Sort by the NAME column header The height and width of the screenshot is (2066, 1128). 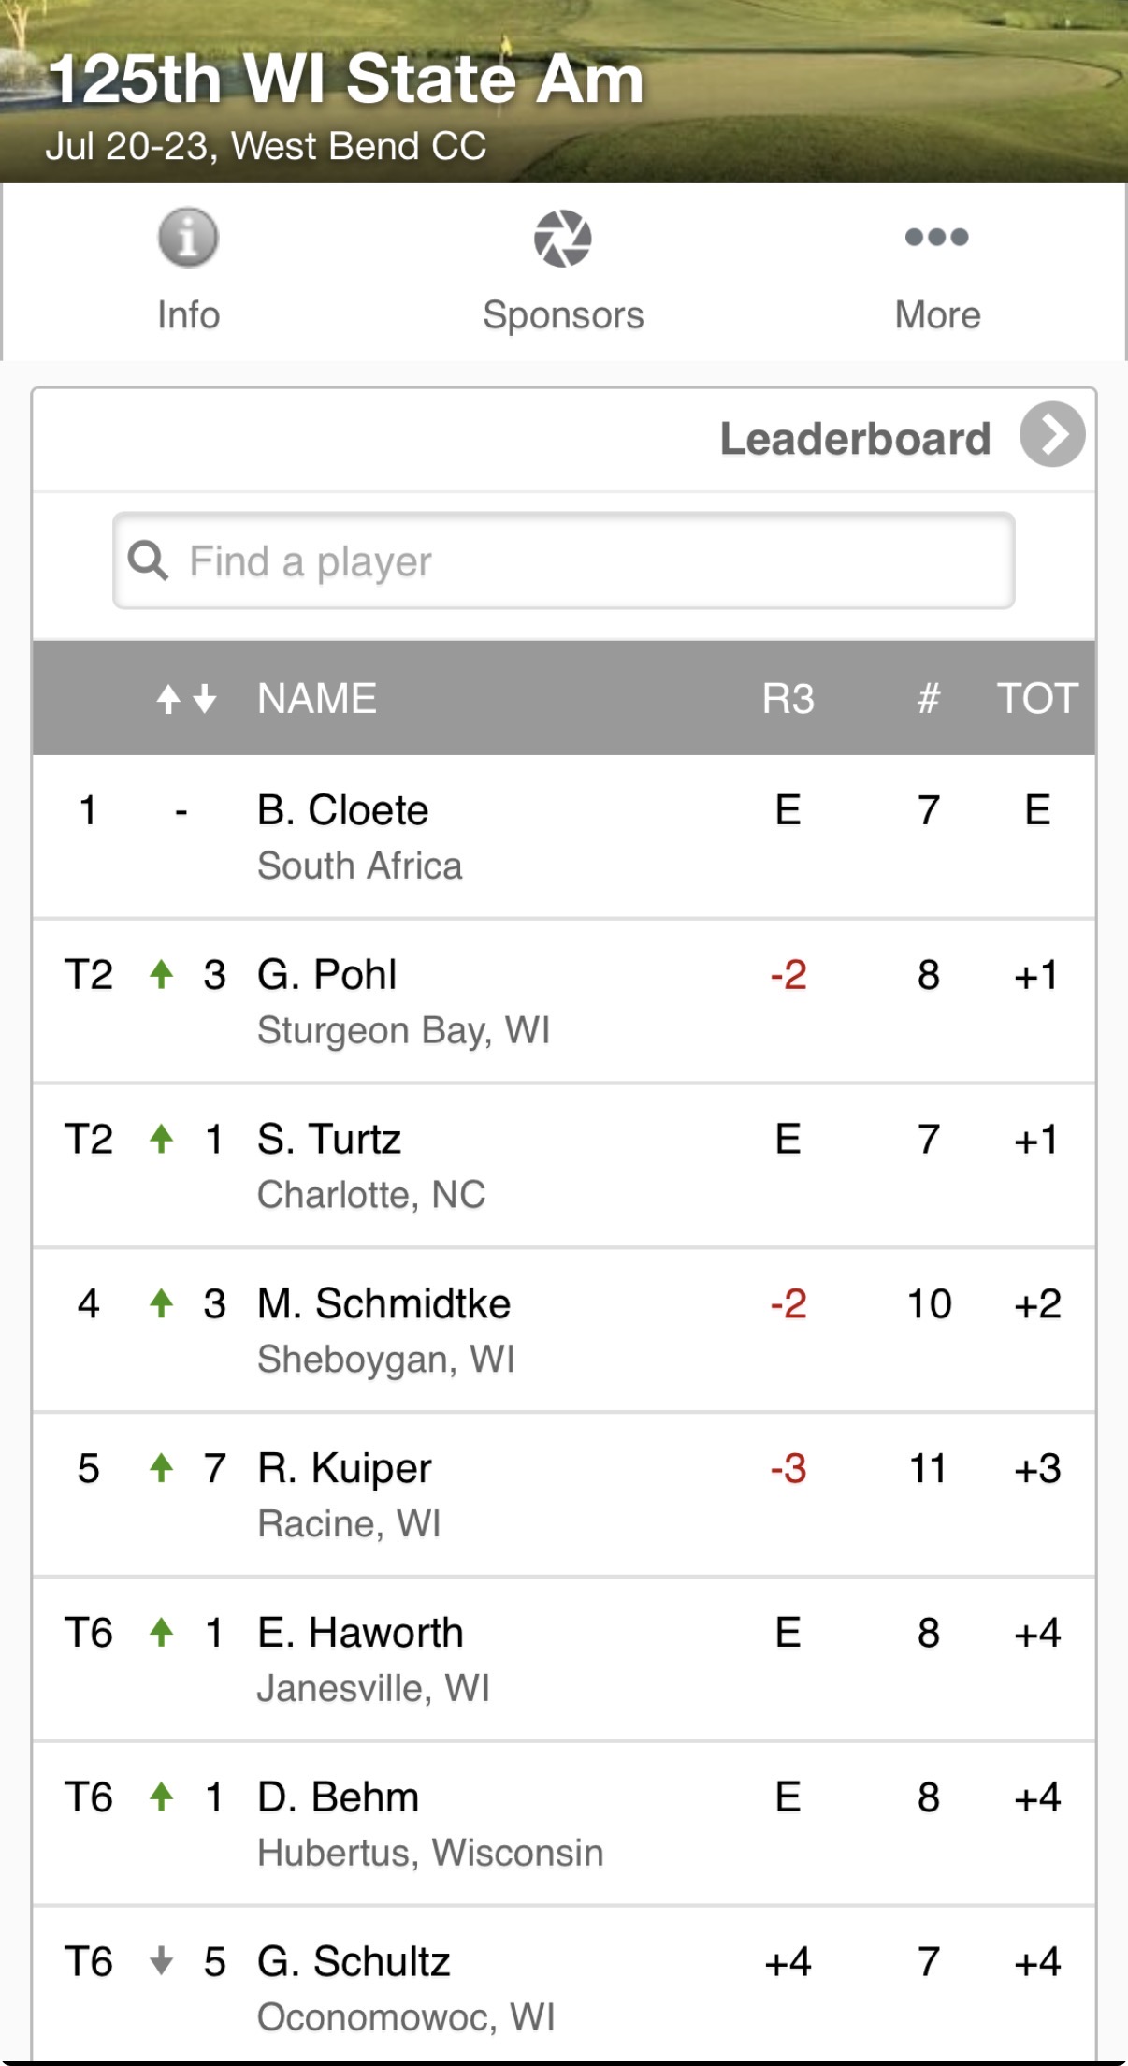(x=317, y=698)
